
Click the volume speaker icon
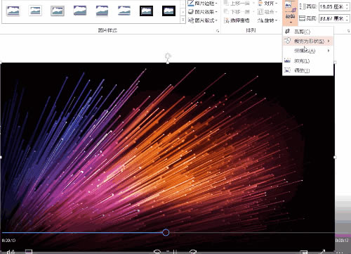pos(11,252)
